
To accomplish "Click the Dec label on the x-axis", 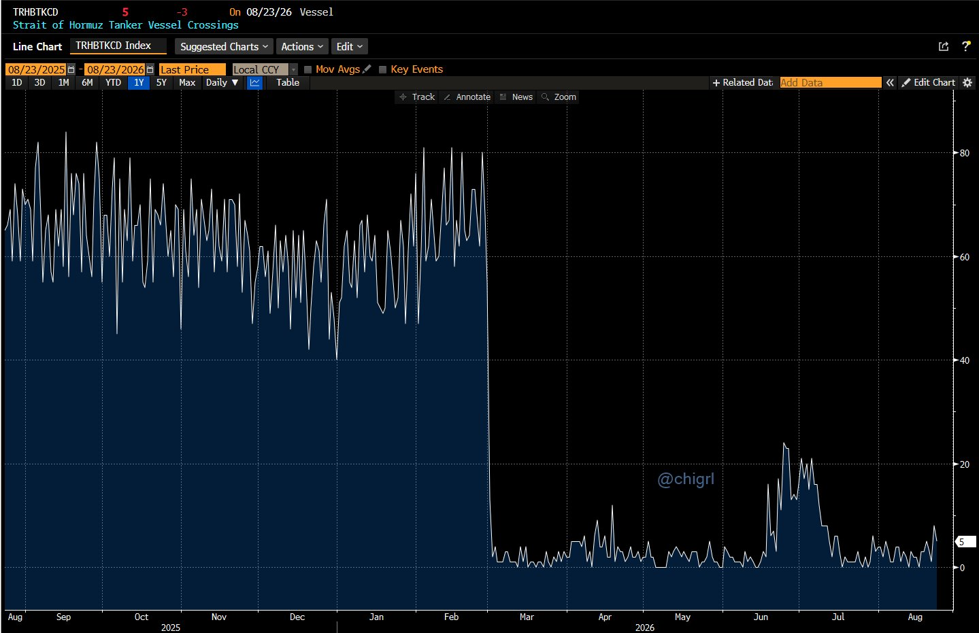I will coord(297,617).
